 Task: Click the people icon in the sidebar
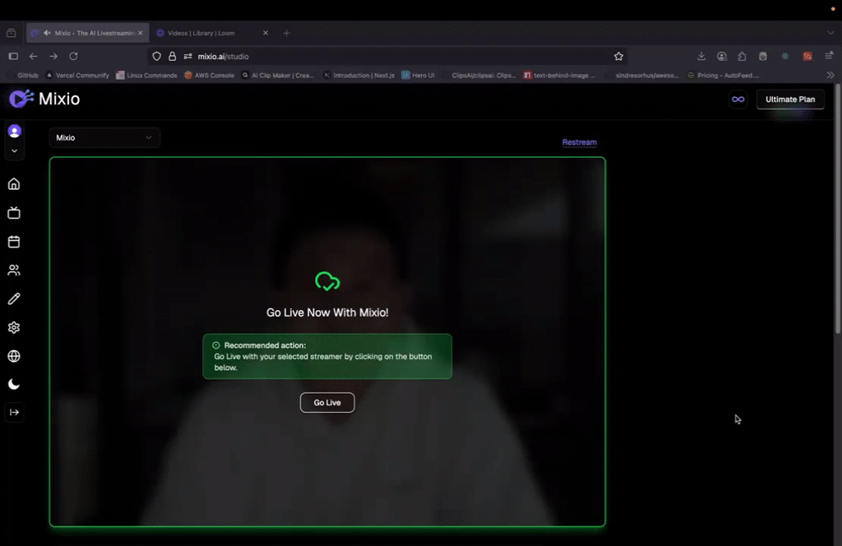pyautogui.click(x=14, y=271)
